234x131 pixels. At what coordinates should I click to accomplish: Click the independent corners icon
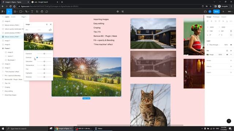coord(231,35)
